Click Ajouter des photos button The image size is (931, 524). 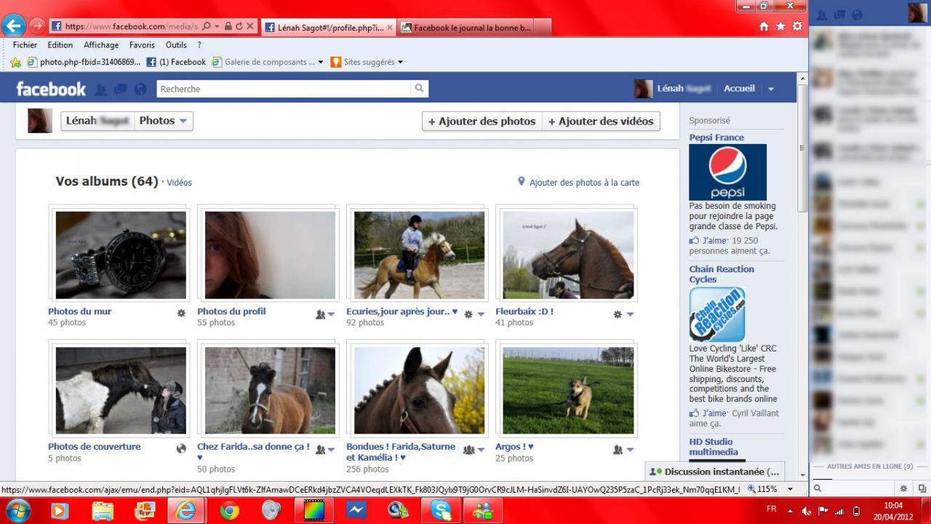(482, 122)
